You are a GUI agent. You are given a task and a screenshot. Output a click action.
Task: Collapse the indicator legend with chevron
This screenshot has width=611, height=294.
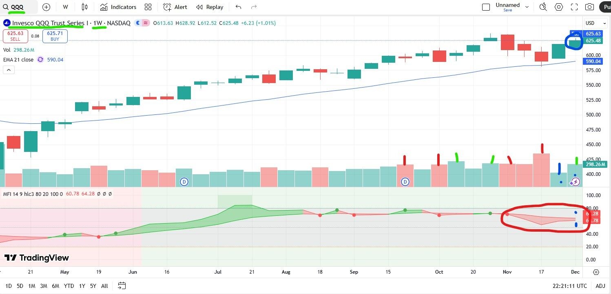point(9,70)
